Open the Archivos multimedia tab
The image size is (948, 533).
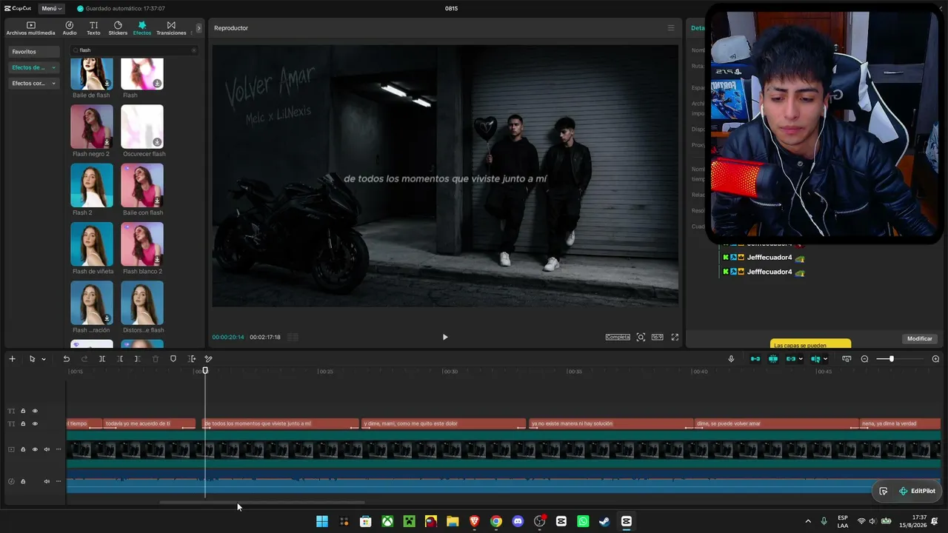[30, 28]
